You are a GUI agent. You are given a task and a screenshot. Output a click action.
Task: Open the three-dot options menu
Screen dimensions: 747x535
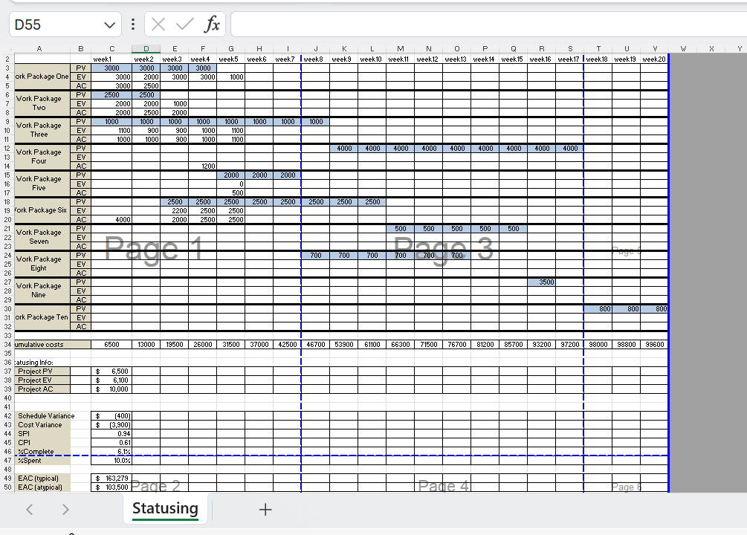coord(132,24)
